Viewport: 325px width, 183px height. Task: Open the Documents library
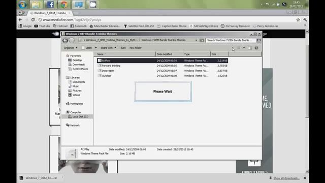pyautogui.click(x=77, y=82)
